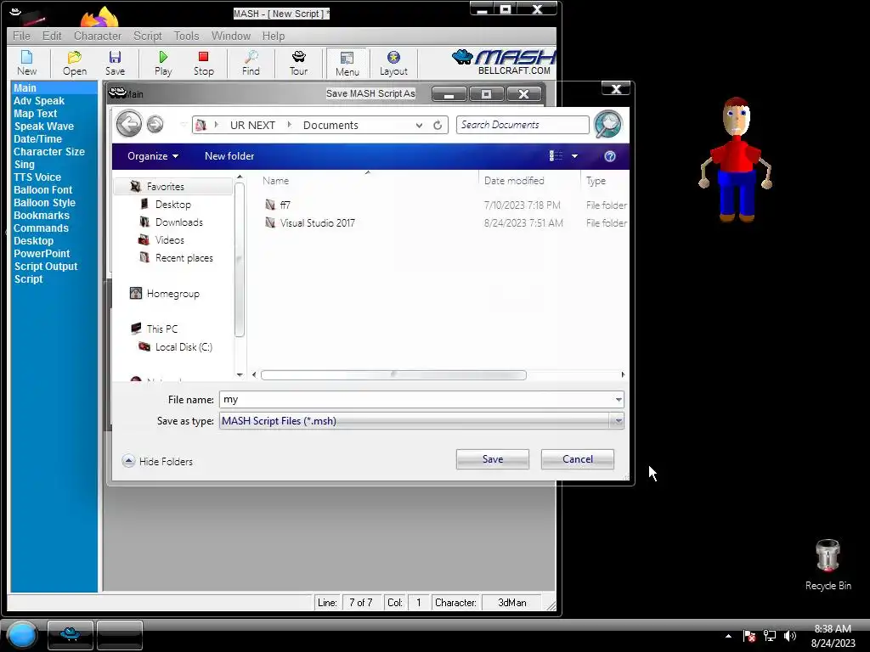Select Local Disk (C:) in navigation pane

tap(184, 347)
